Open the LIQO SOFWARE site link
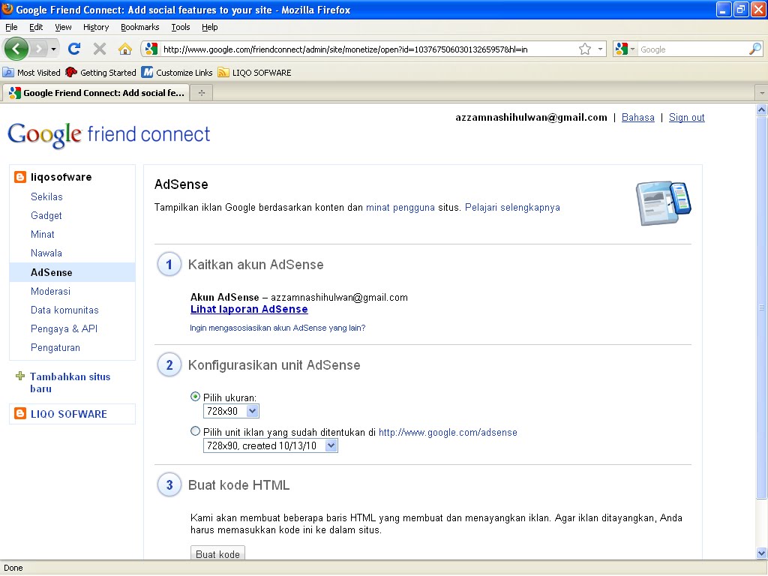Image resolution: width=768 pixels, height=576 pixels. [x=68, y=414]
